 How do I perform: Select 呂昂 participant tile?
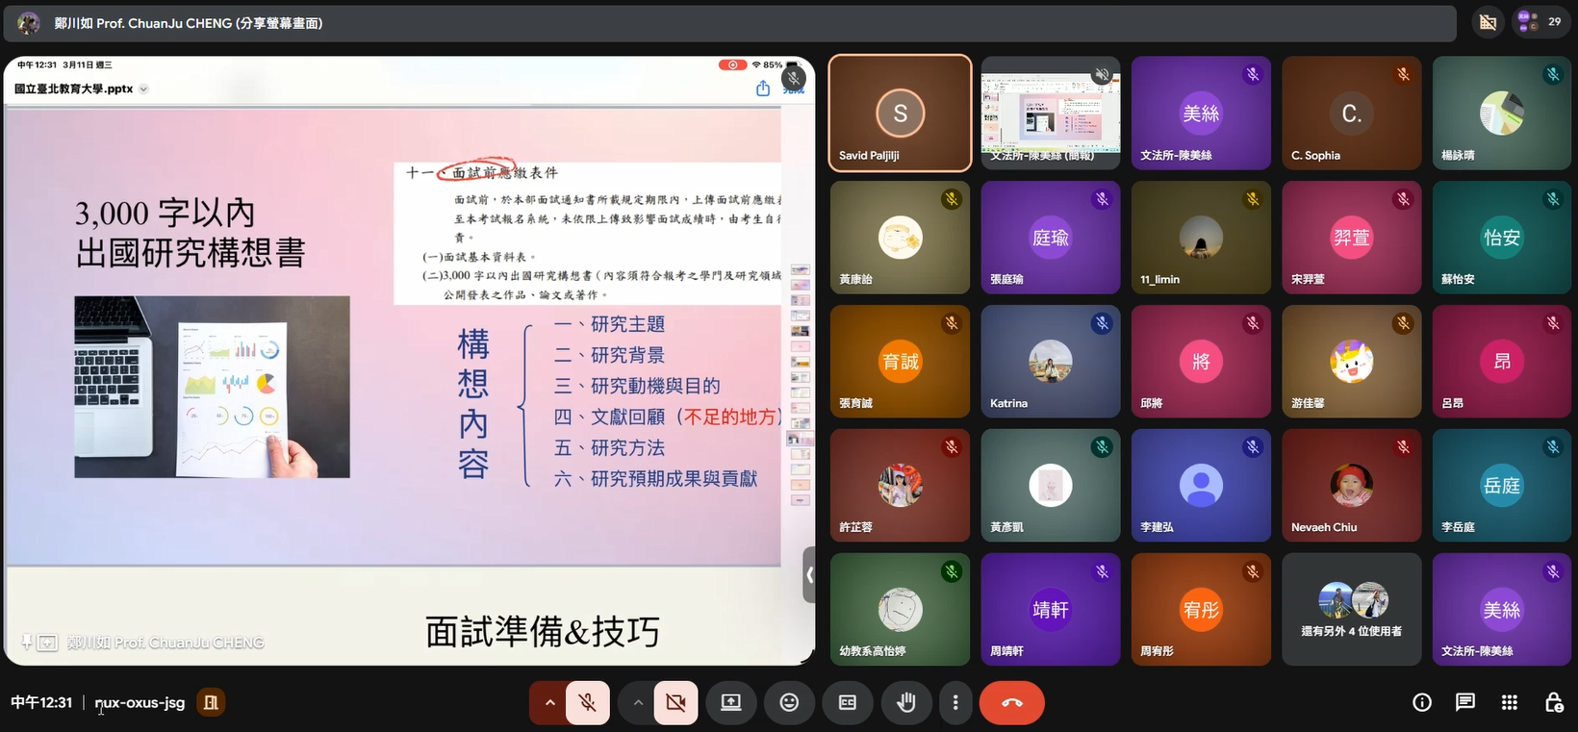[1502, 361]
